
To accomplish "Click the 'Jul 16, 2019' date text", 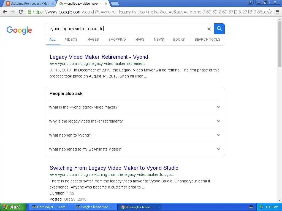I will pyautogui.click(x=60, y=70).
